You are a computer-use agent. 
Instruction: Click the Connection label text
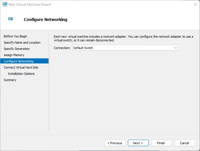62,48
